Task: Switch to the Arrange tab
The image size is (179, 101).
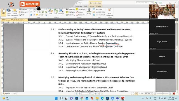Action: coord(98,6)
